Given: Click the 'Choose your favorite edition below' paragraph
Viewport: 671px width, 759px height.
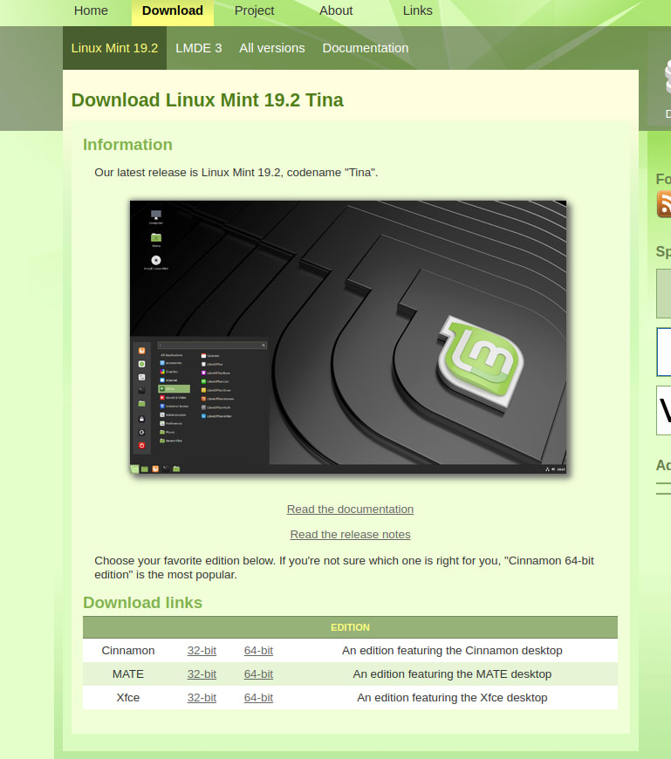Looking at the screenshot, I should pos(344,567).
